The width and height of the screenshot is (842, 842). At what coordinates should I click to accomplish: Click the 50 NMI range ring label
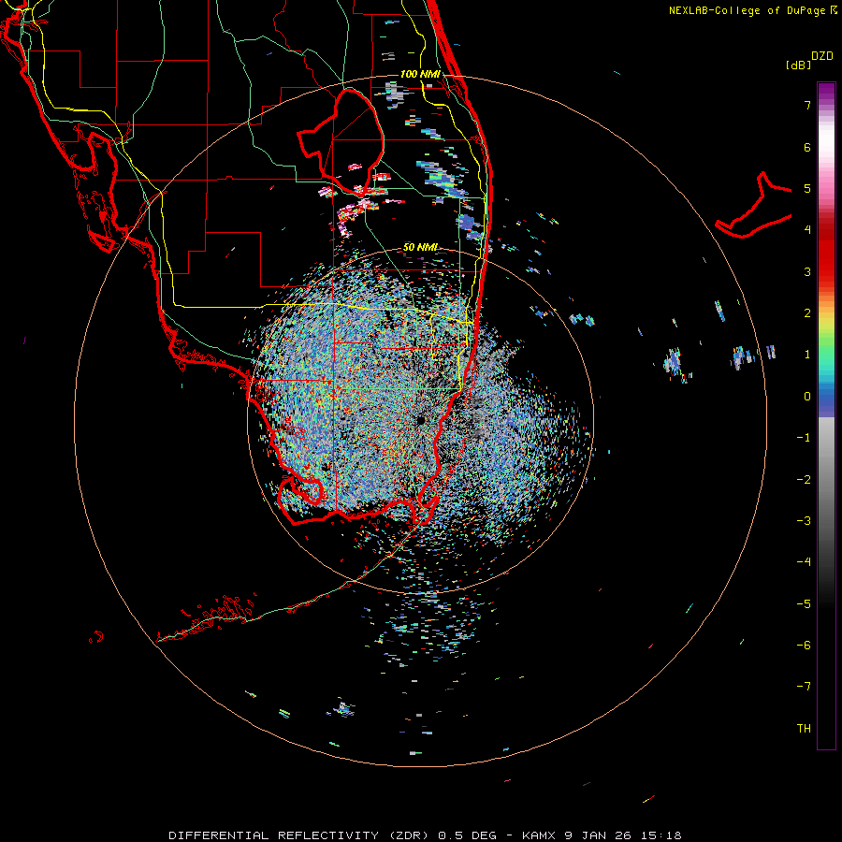point(420,247)
